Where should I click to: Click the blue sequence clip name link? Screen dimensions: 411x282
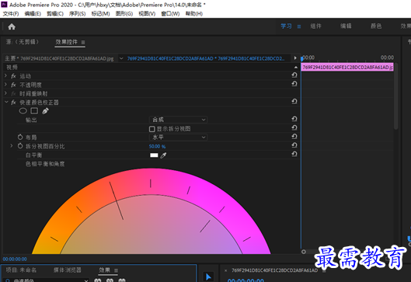coord(206,58)
